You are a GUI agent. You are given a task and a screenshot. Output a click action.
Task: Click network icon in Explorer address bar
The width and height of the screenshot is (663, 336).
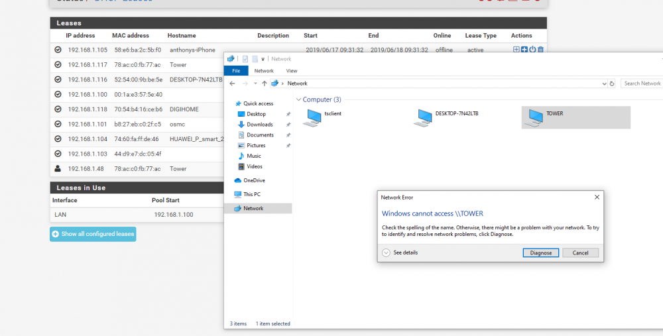(x=275, y=84)
